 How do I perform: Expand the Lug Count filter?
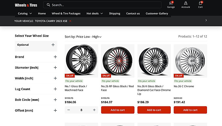[x=36, y=89]
